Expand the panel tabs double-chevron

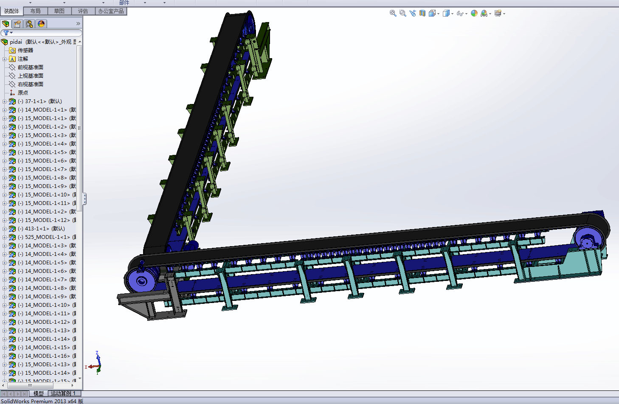[78, 24]
